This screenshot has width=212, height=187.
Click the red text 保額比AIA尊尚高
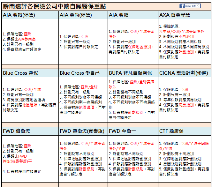[21, 39]
